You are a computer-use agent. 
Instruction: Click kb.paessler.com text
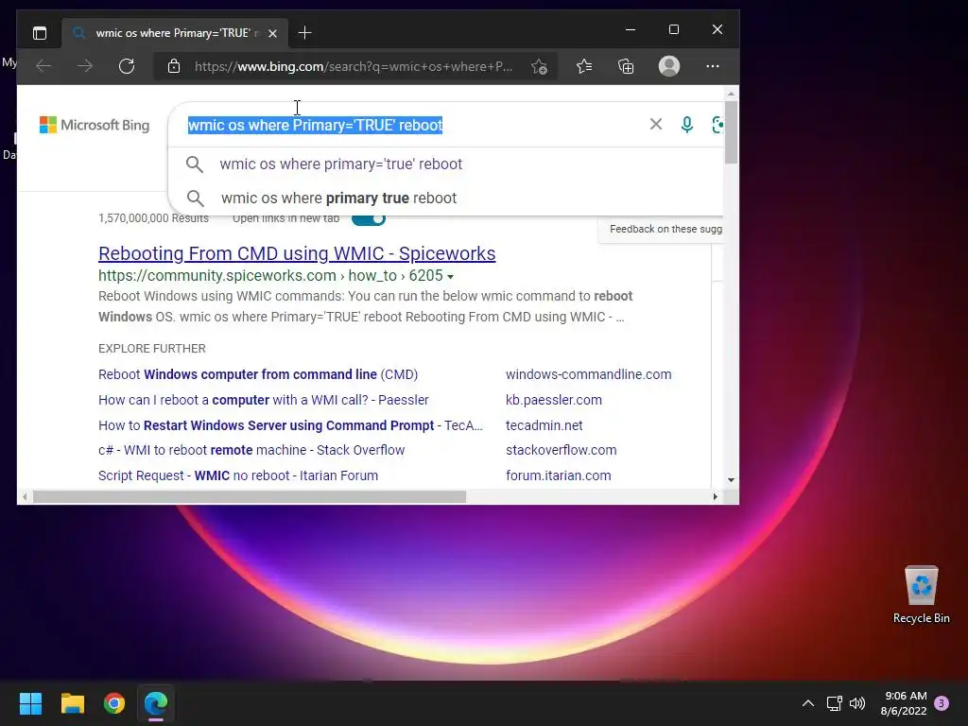point(554,400)
